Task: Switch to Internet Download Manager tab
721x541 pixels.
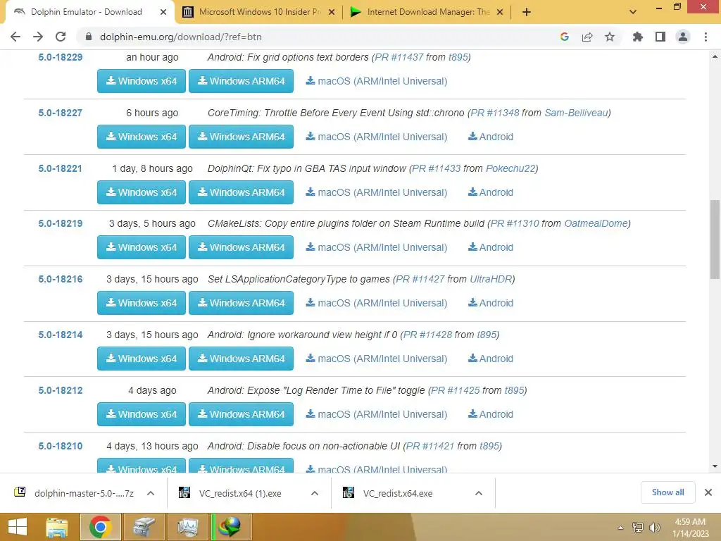Action: pyautogui.click(x=428, y=12)
